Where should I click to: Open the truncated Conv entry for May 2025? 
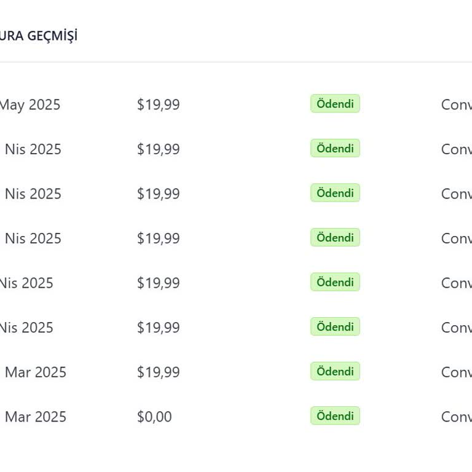pos(456,104)
